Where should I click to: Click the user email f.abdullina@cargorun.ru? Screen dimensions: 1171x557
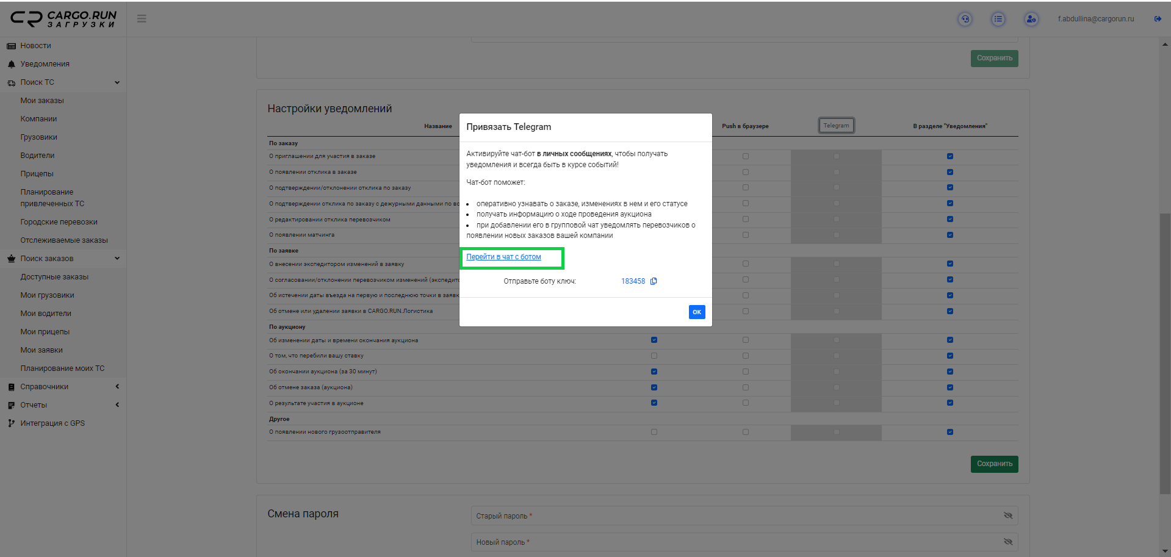(1096, 19)
